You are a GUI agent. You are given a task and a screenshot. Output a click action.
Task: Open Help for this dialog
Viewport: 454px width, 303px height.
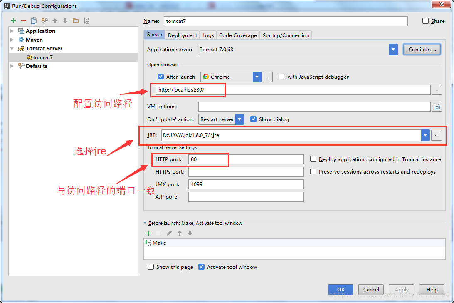(x=432, y=289)
